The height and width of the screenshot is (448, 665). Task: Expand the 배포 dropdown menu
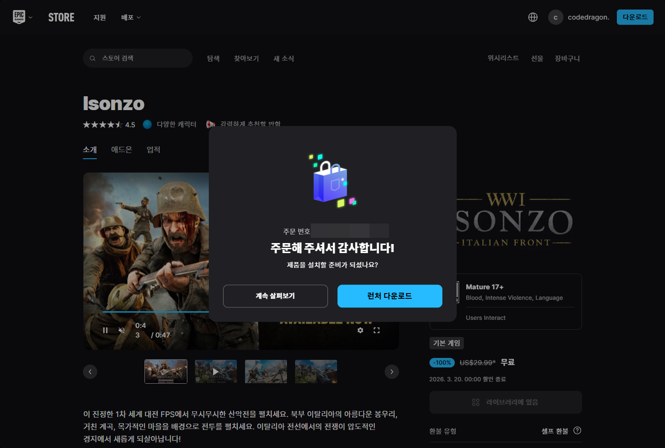pyautogui.click(x=131, y=18)
